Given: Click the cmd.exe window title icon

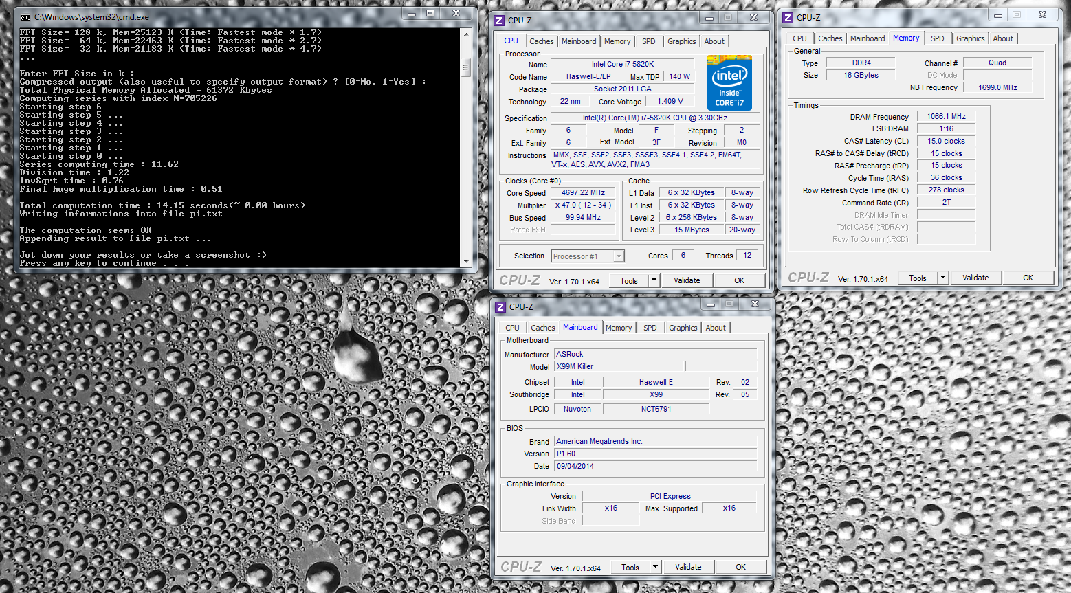Looking at the screenshot, I should [x=25, y=17].
